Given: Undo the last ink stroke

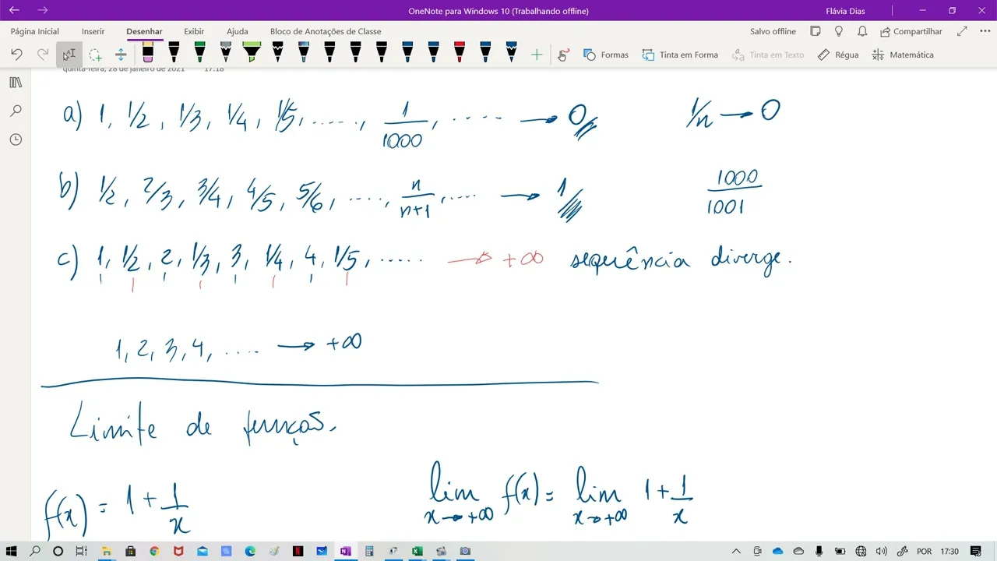Looking at the screenshot, I should (16, 55).
